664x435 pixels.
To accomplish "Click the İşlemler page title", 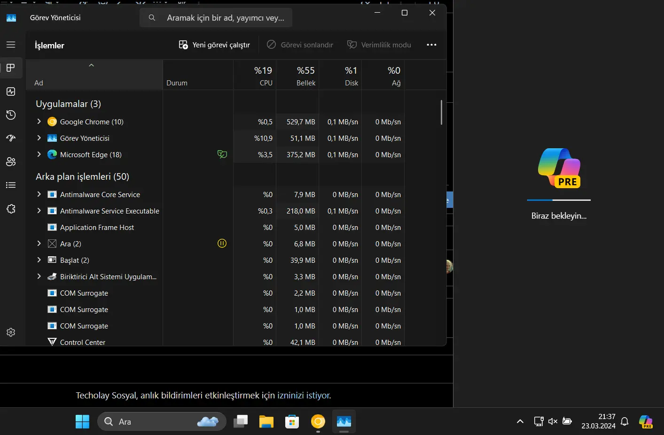I will tap(49, 45).
